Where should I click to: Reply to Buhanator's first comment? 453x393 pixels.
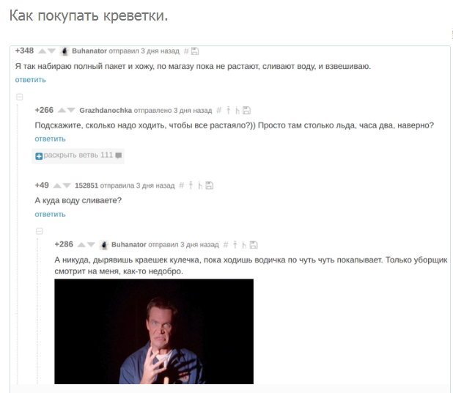[30, 80]
